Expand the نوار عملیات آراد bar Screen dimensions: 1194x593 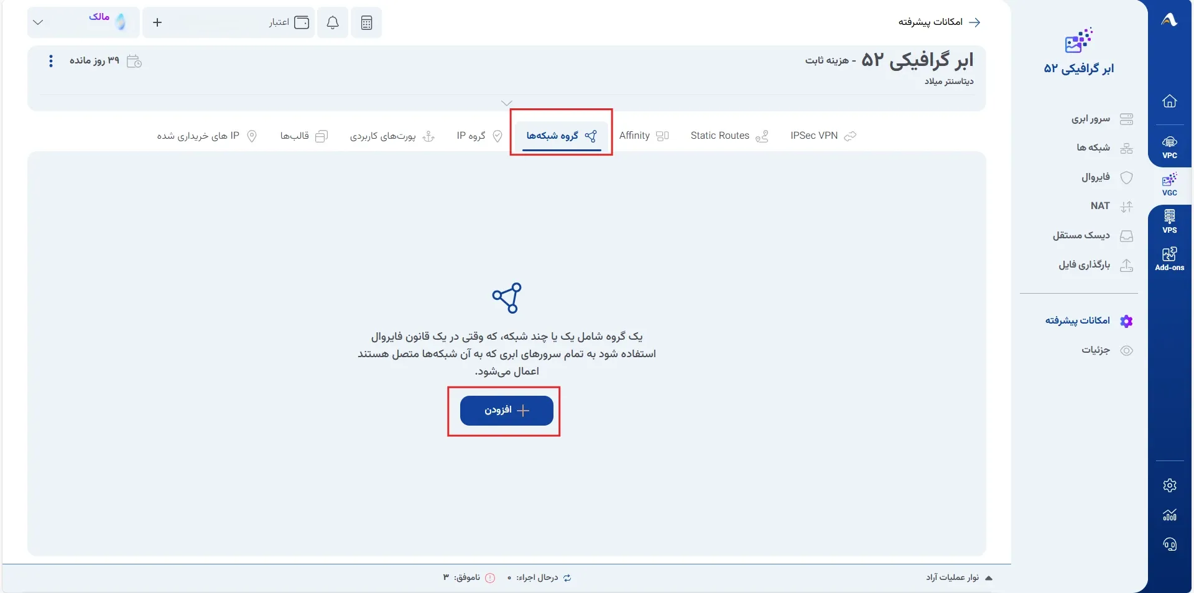click(x=959, y=578)
